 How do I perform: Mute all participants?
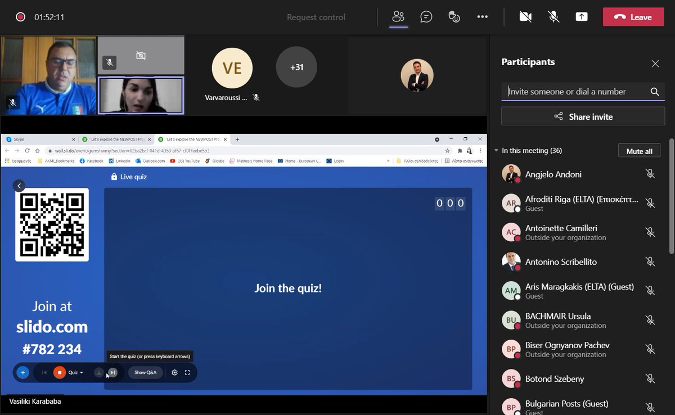point(639,151)
